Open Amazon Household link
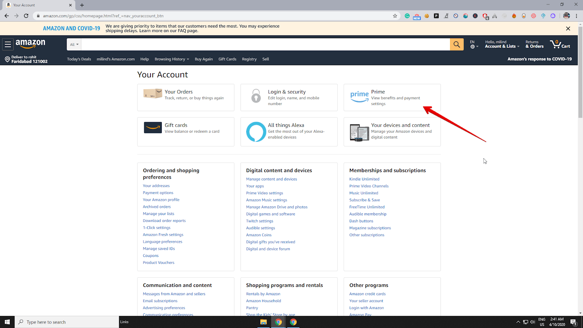The image size is (583, 328). pos(263,301)
